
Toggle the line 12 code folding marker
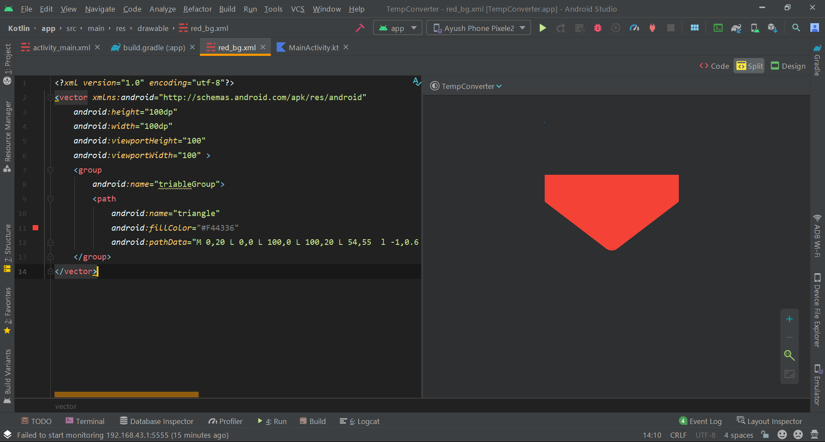(x=50, y=242)
